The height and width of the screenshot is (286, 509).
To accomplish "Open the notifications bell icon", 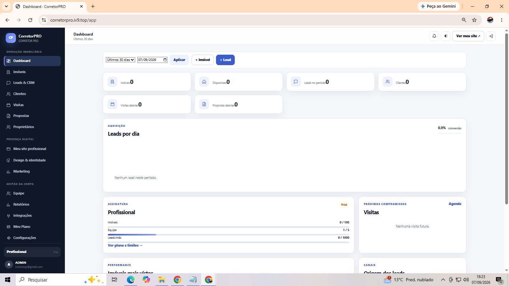I will coord(434,36).
